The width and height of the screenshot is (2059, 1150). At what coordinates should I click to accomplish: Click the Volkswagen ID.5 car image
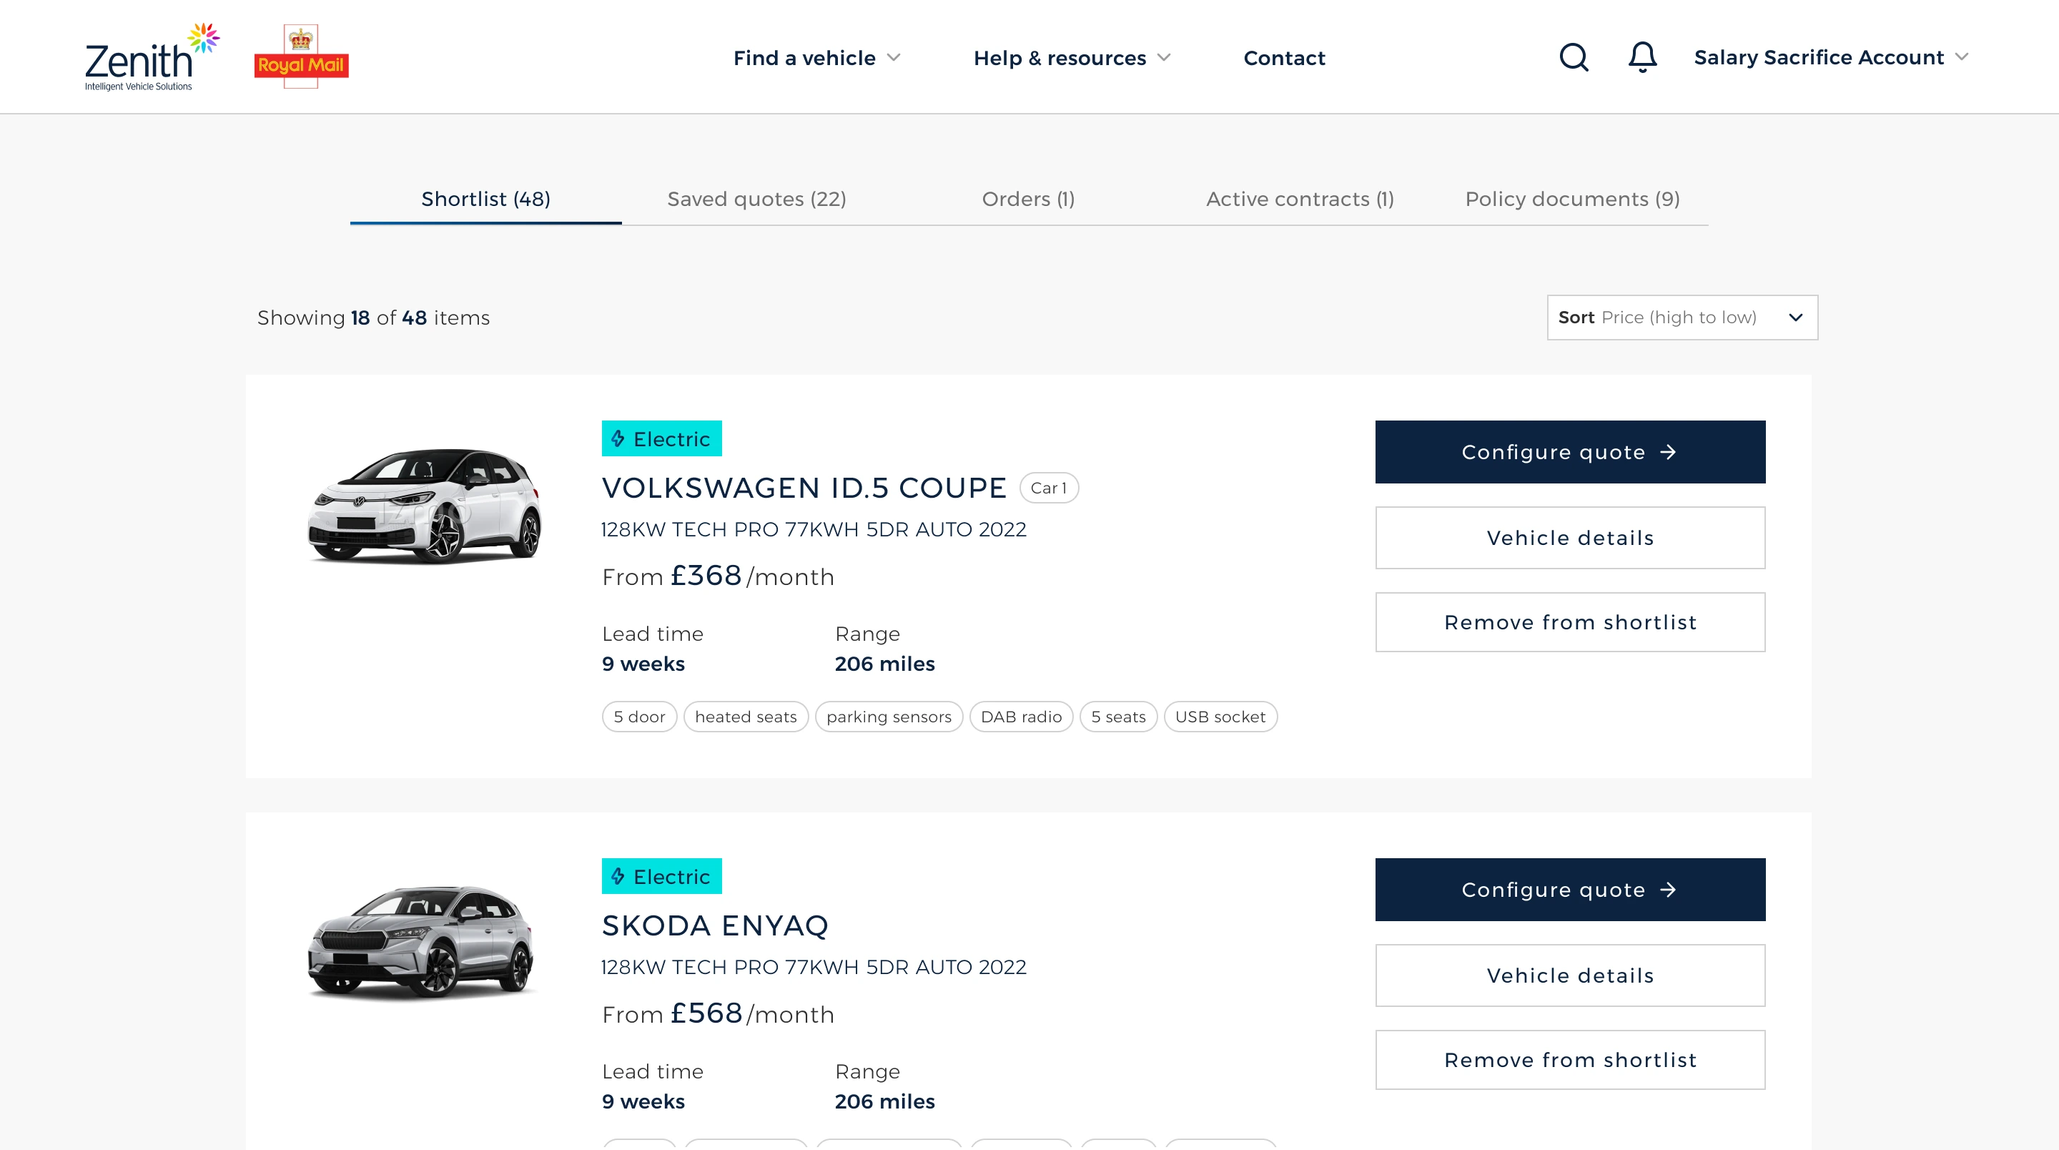(x=424, y=506)
